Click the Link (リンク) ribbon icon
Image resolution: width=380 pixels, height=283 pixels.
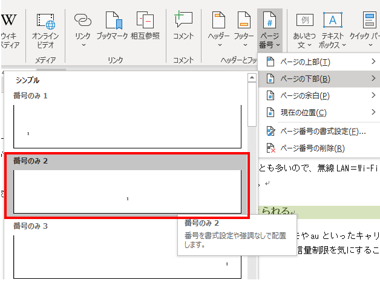[83, 21]
